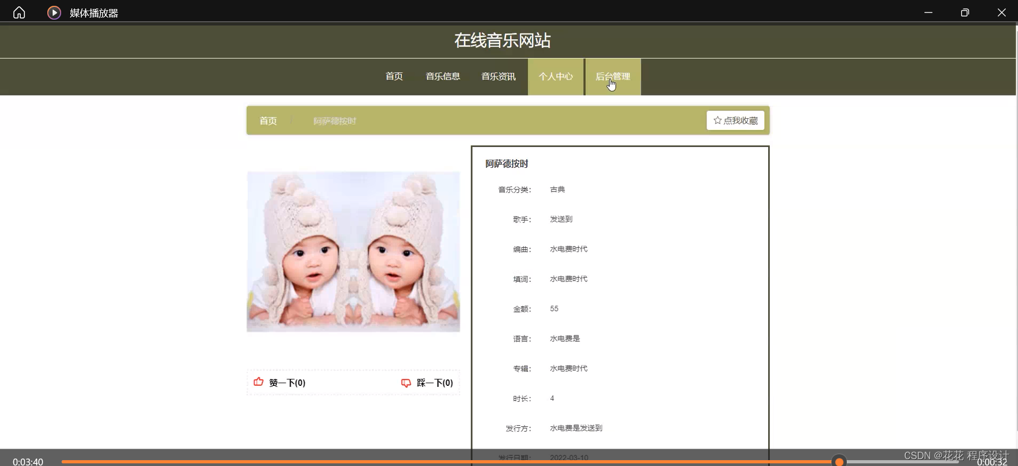Click the 金额 label
Screen dimensions: 1018x466
(x=521, y=309)
